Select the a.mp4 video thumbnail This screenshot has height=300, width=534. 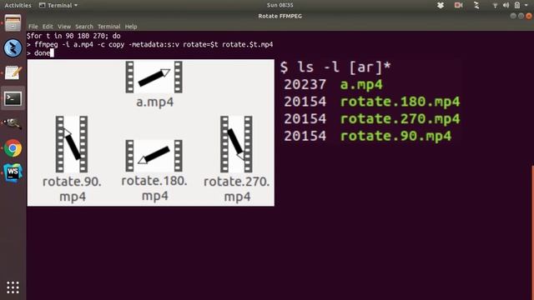154,77
